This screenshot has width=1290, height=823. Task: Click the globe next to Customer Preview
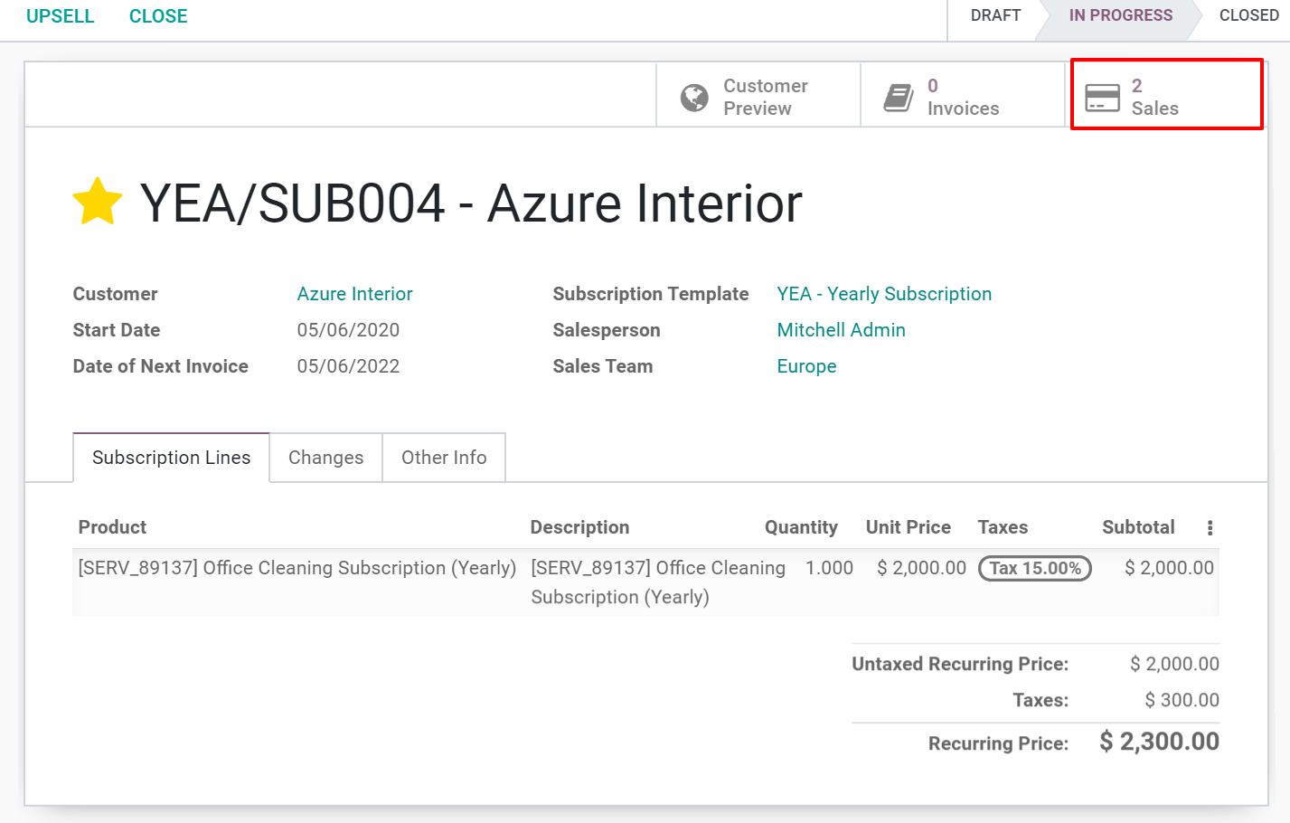pyautogui.click(x=694, y=96)
